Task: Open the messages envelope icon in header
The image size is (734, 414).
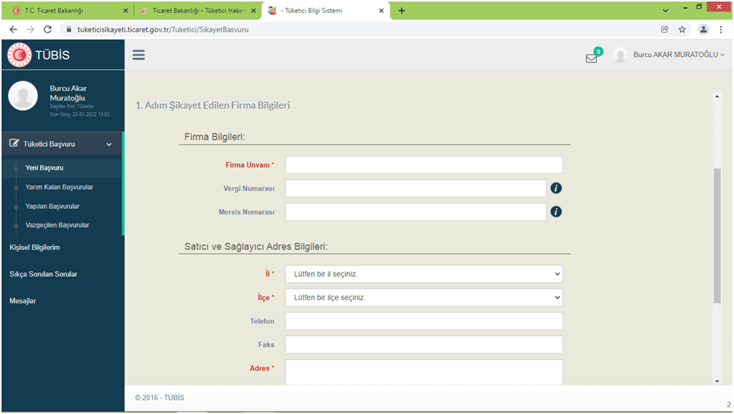Action: click(592, 57)
